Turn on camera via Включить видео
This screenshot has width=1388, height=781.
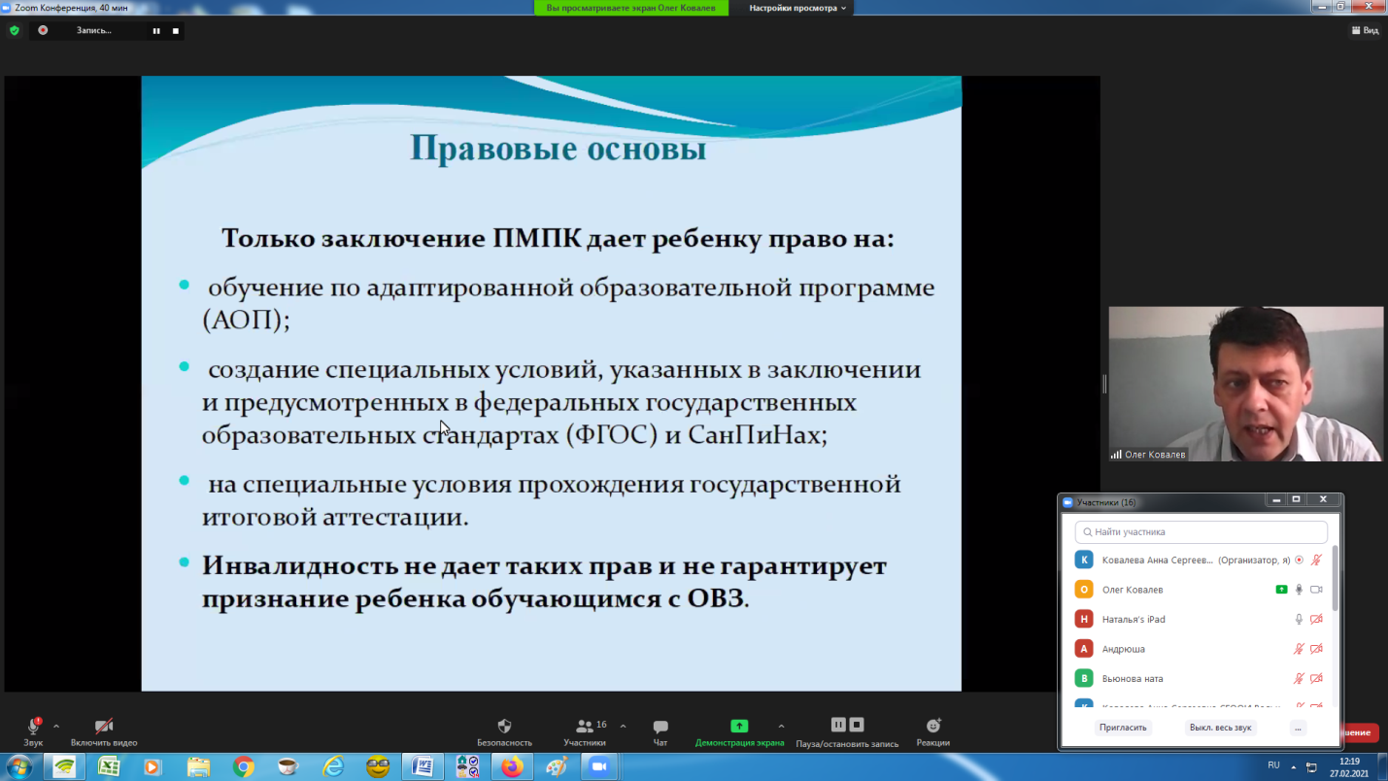pyautogui.click(x=104, y=731)
